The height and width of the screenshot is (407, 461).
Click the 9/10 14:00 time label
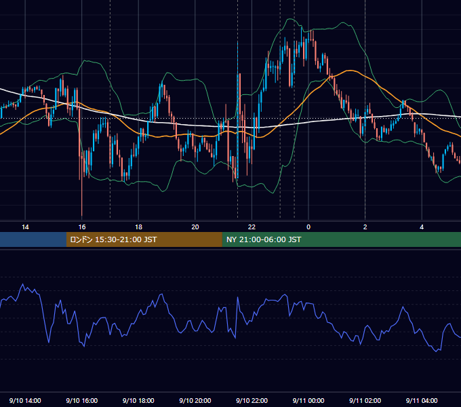25,400
